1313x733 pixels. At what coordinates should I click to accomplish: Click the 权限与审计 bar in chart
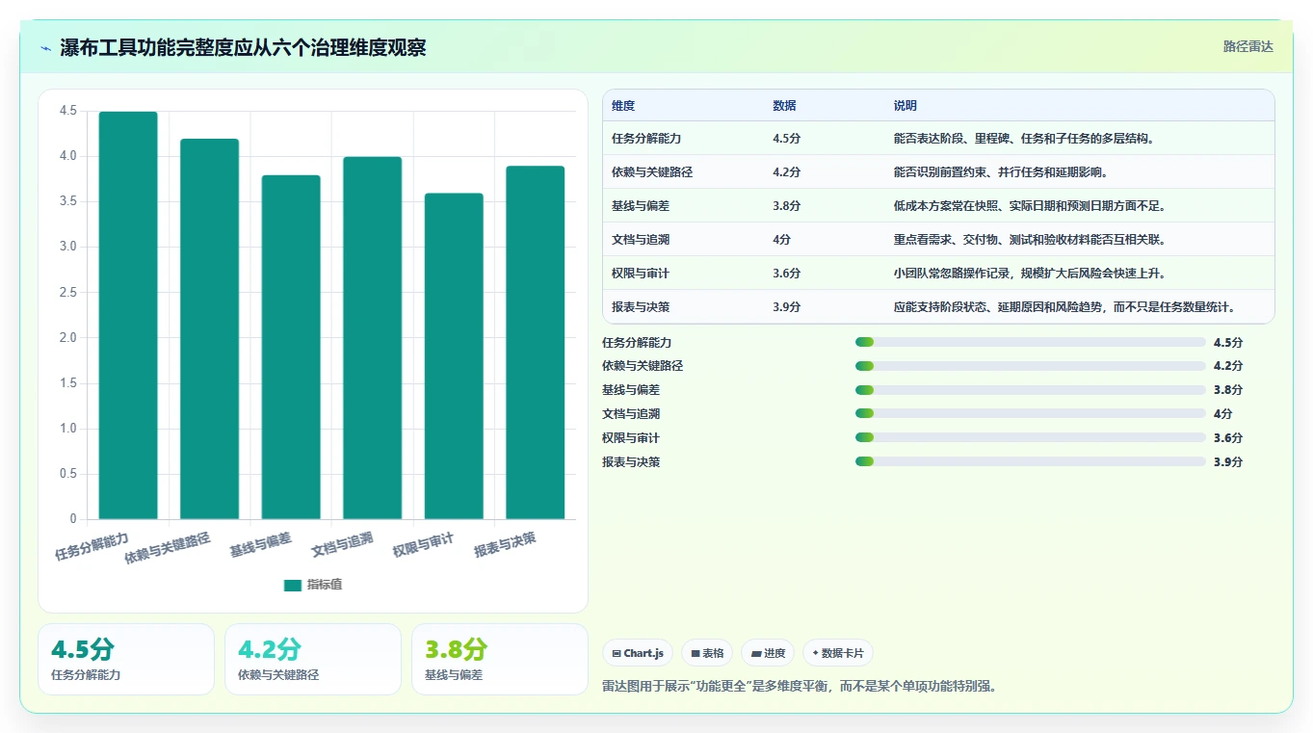(454, 356)
